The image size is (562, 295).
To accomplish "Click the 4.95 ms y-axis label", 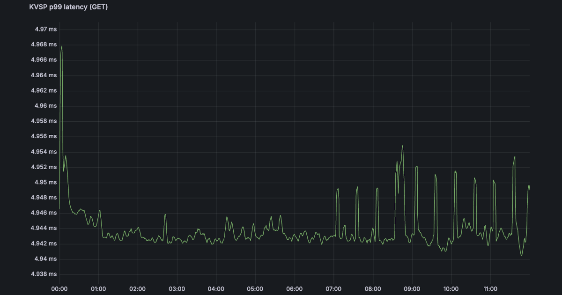I will coord(46,182).
